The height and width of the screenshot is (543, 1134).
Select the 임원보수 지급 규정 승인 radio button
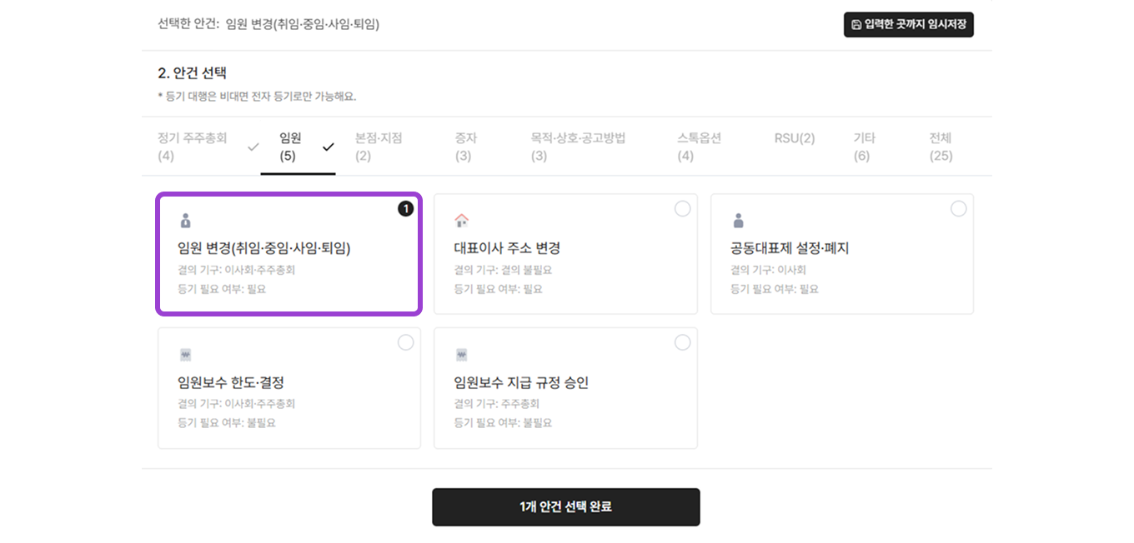[682, 342]
